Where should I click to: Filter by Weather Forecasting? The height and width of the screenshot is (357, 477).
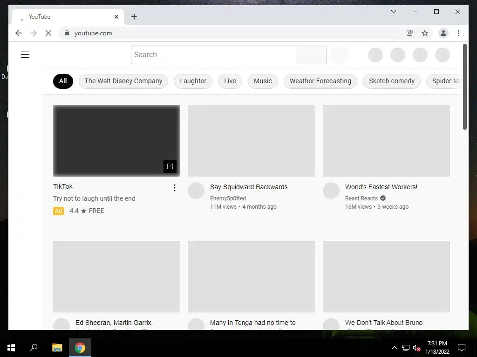coord(320,81)
